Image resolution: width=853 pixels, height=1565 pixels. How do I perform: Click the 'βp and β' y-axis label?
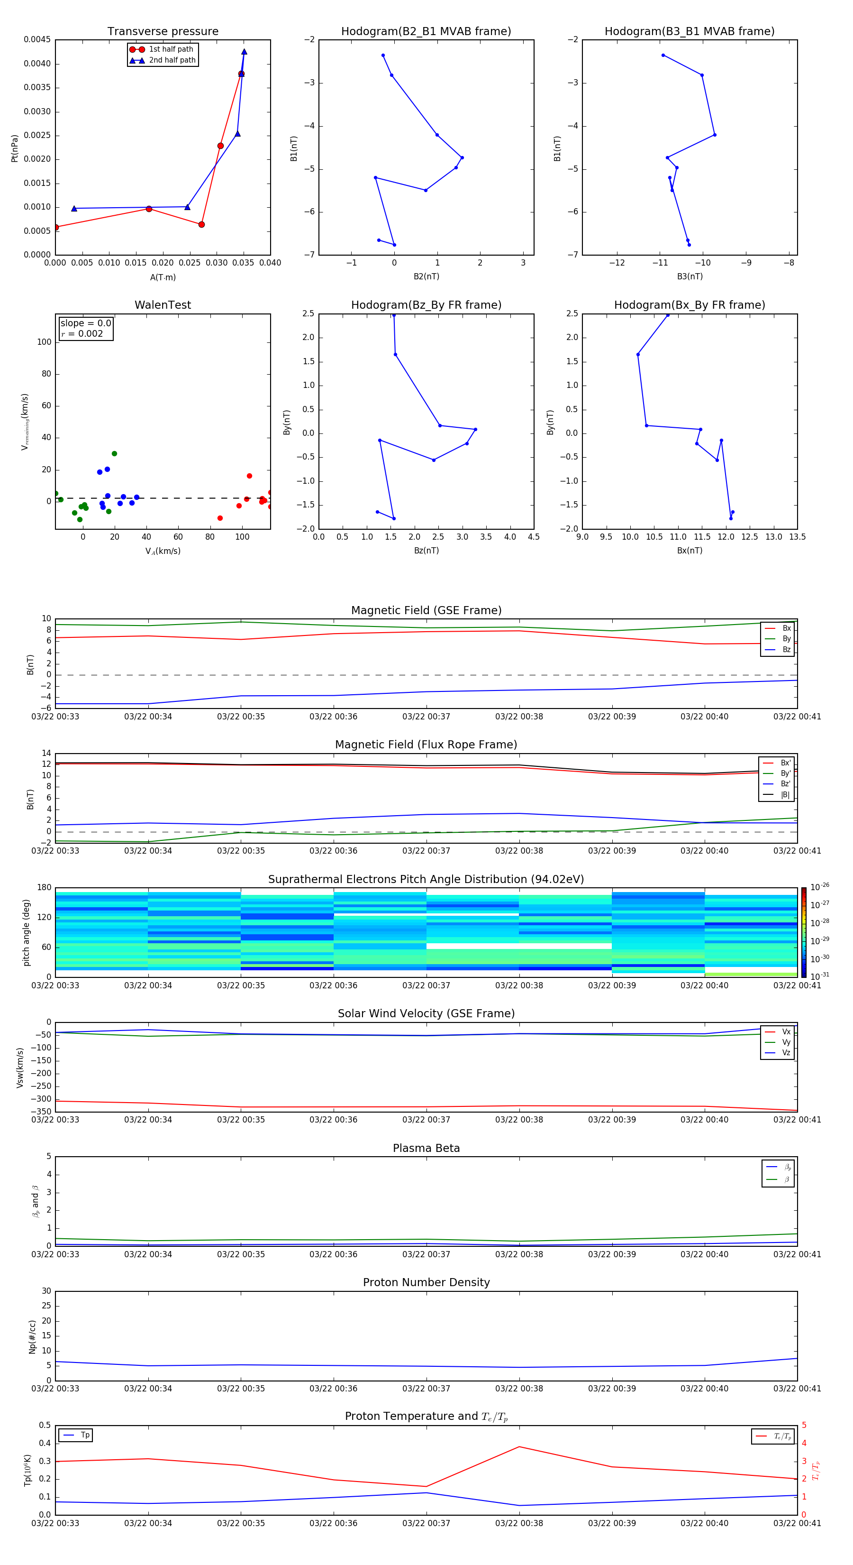click(x=35, y=1201)
